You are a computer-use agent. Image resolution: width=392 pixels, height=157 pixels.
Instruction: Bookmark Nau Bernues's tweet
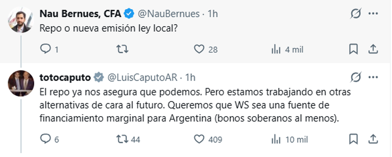coord(353,49)
